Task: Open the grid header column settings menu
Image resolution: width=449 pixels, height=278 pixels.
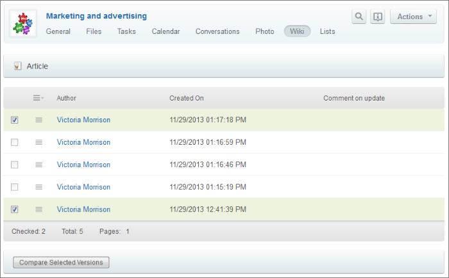Action: (38, 98)
